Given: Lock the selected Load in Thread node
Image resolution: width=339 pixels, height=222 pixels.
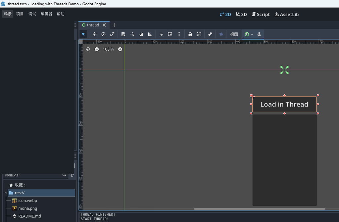Looking at the screenshot, I should tap(190, 34).
